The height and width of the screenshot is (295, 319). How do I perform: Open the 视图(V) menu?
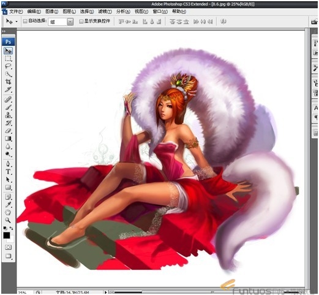pos(141,12)
